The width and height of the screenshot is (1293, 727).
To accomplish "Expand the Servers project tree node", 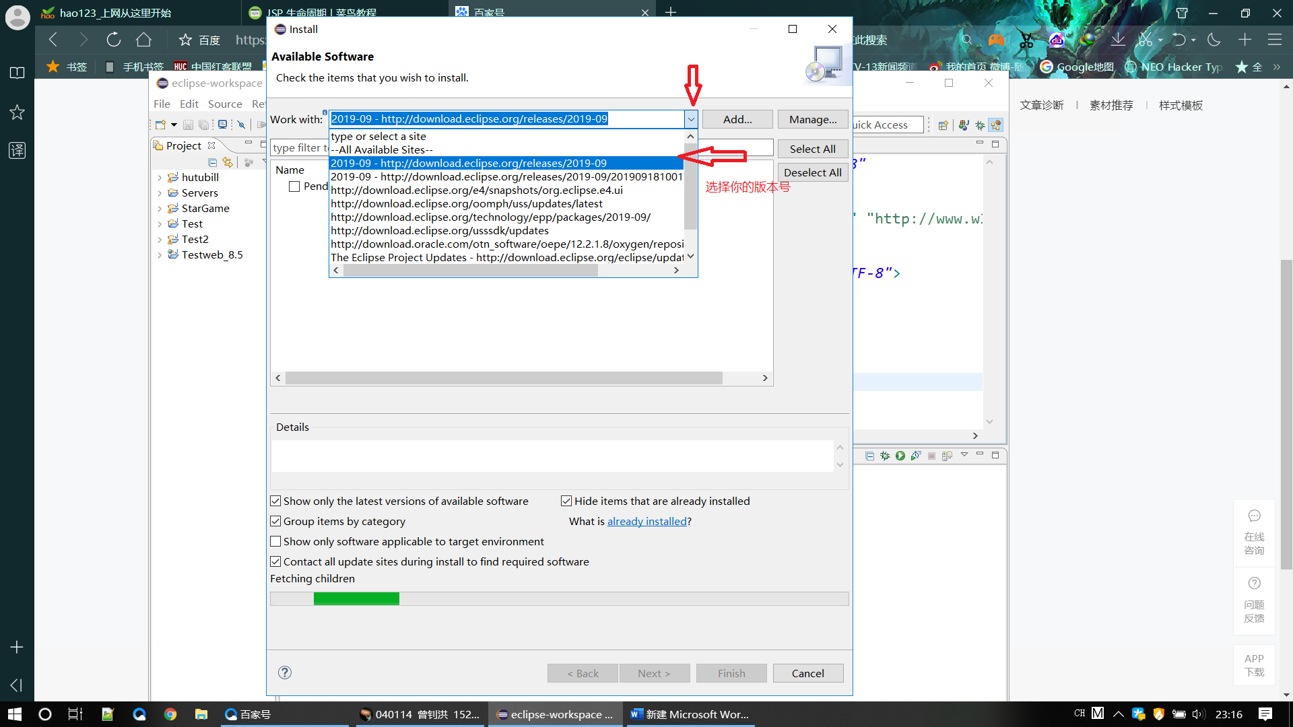I will [160, 193].
